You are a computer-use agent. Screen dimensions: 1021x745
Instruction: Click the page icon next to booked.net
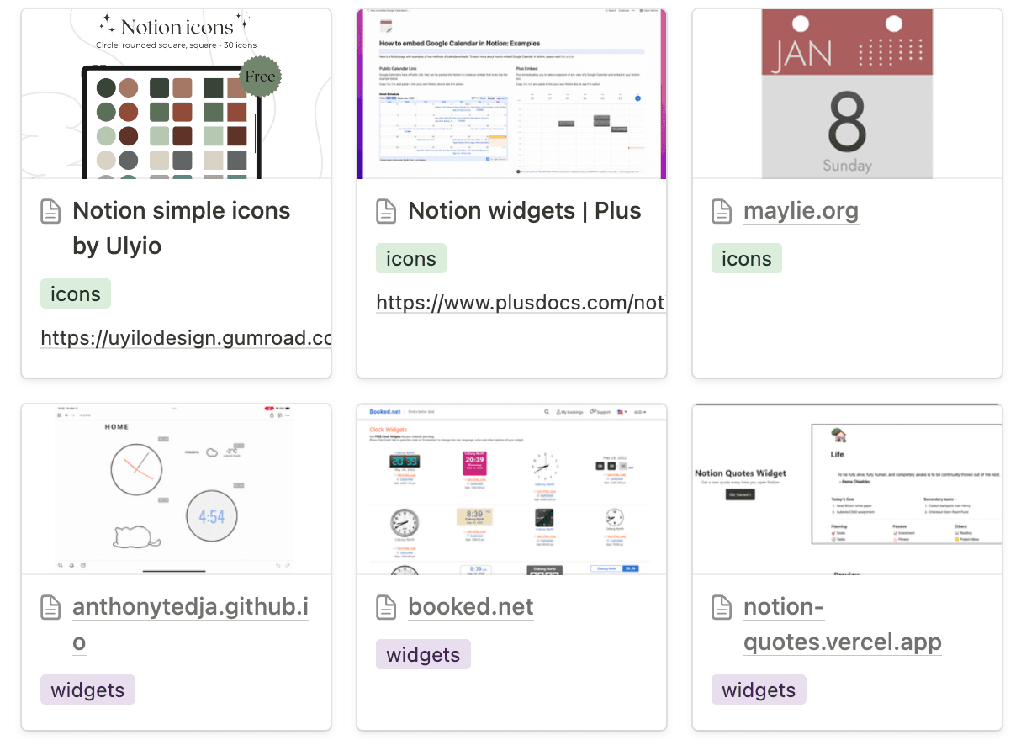pyautogui.click(x=386, y=606)
